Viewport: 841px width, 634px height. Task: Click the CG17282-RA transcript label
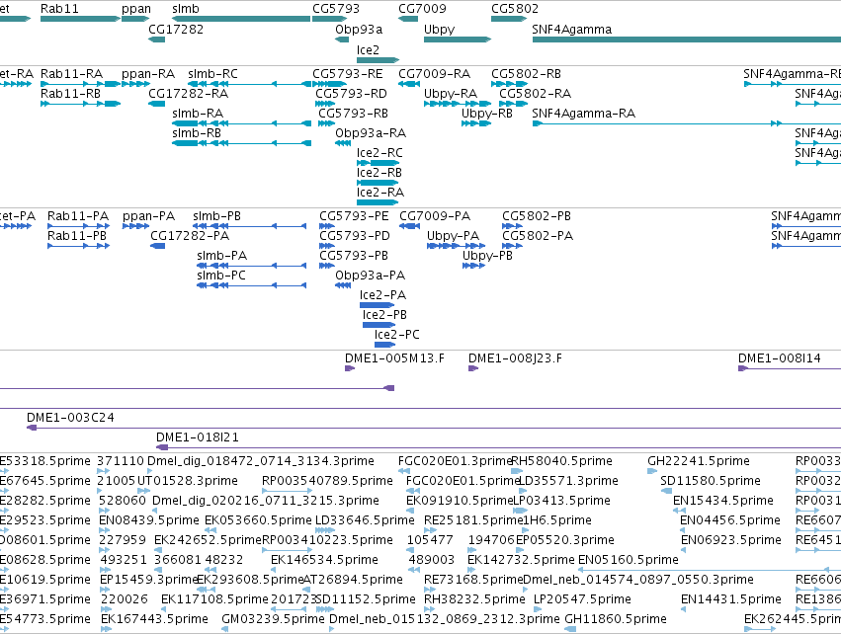point(188,94)
